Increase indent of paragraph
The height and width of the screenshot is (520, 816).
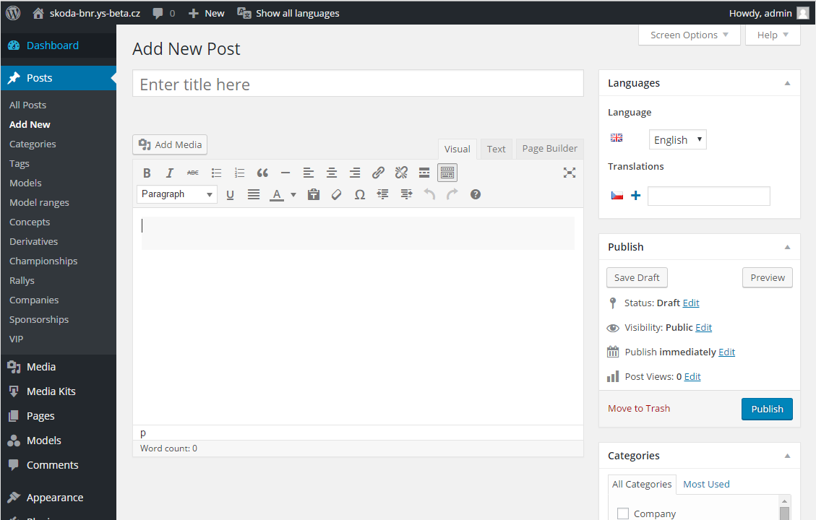(x=406, y=194)
